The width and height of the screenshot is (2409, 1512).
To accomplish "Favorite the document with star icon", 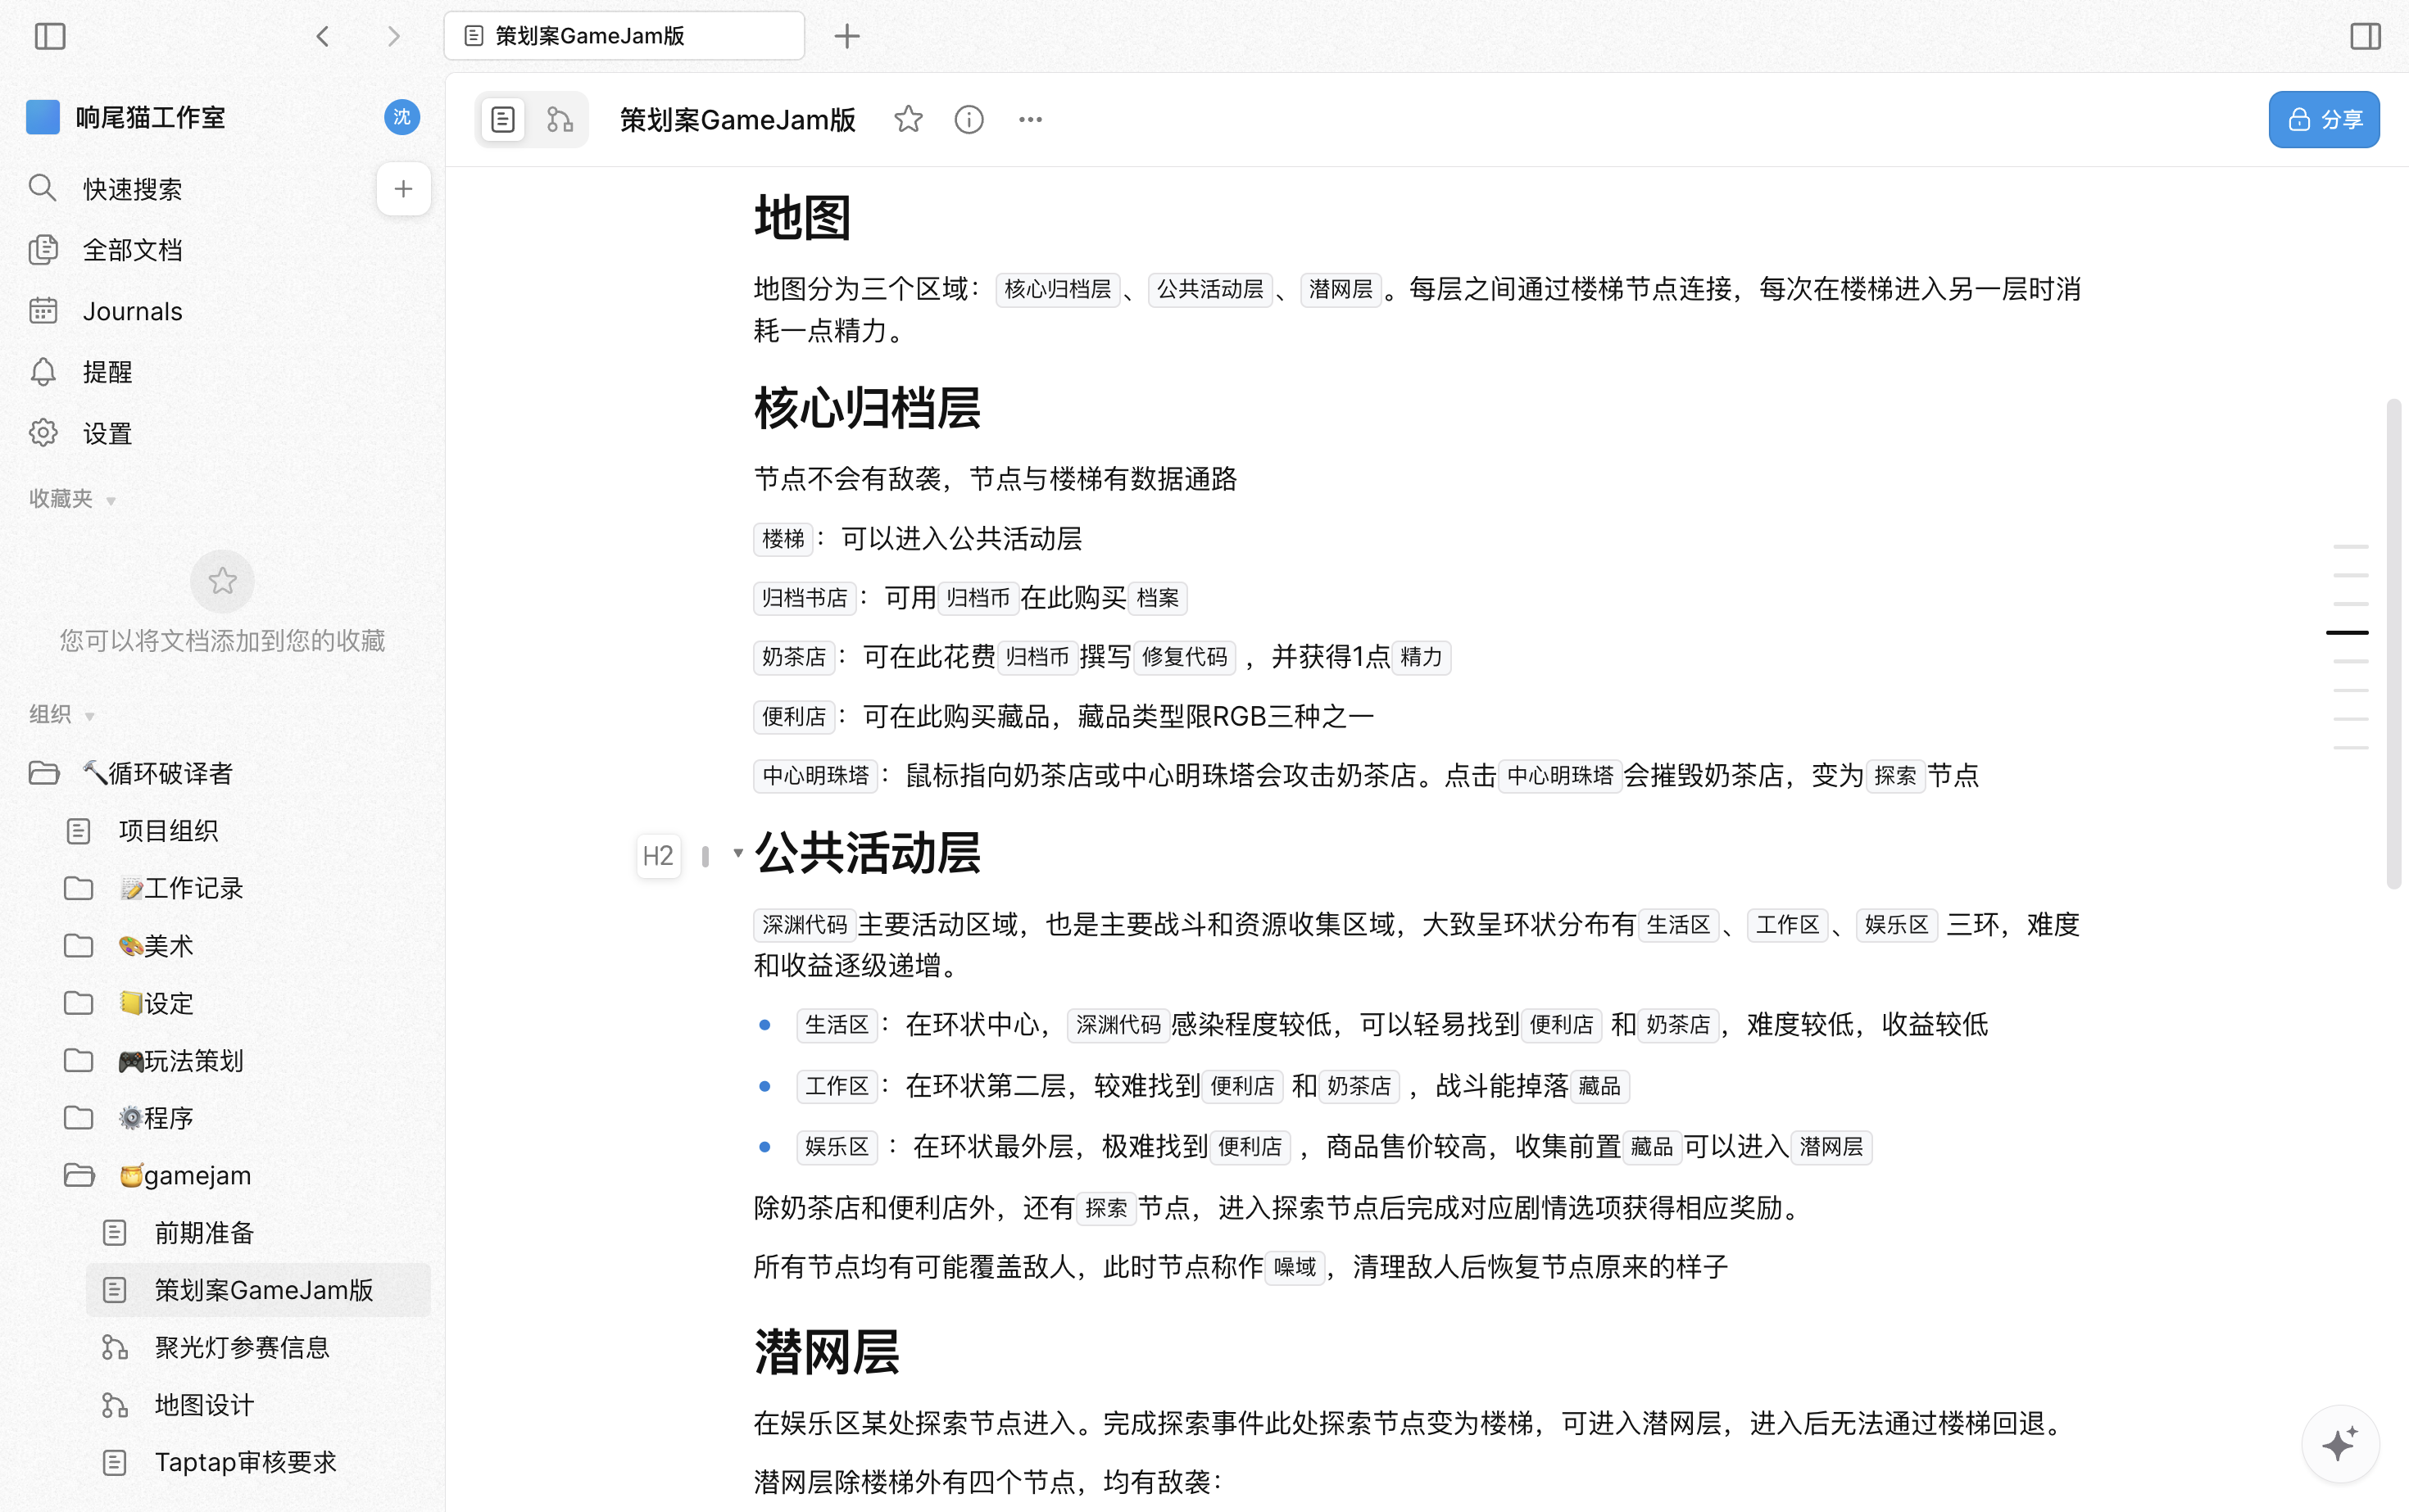I will pyautogui.click(x=907, y=120).
